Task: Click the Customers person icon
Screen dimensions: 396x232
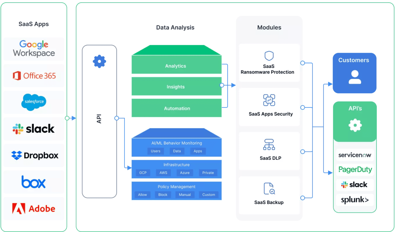Action: (355, 77)
